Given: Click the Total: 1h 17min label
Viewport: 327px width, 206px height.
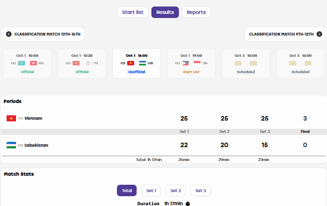Looking at the screenshot, I should (x=149, y=160).
